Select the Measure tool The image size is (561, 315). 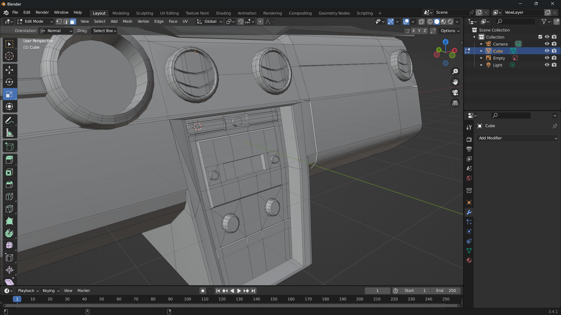click(9, 133)
